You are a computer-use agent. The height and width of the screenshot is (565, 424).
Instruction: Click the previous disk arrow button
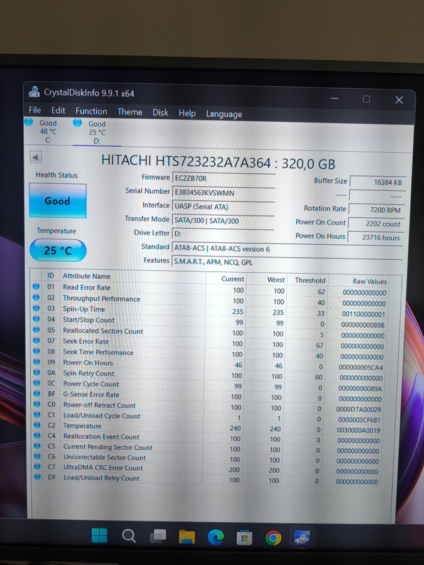[36, 157]
